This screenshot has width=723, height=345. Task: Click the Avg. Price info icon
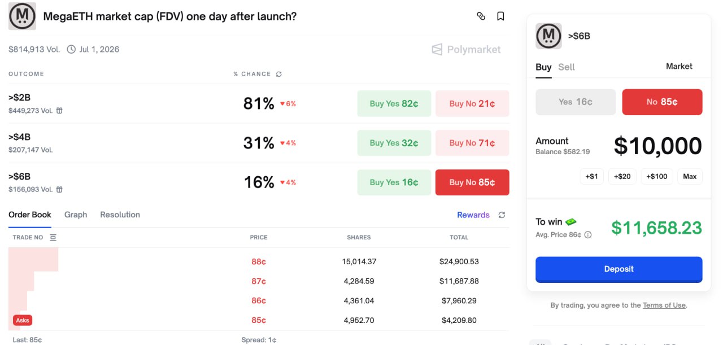(588, 234)
